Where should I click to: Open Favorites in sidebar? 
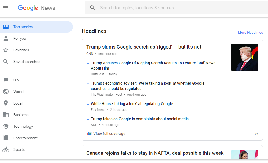[x=21, y=50]
